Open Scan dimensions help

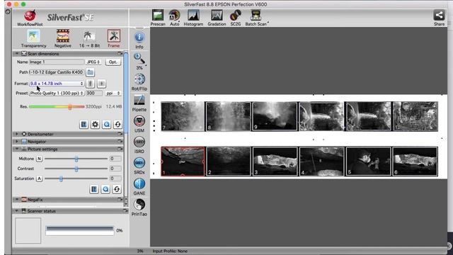pos(84,125)
